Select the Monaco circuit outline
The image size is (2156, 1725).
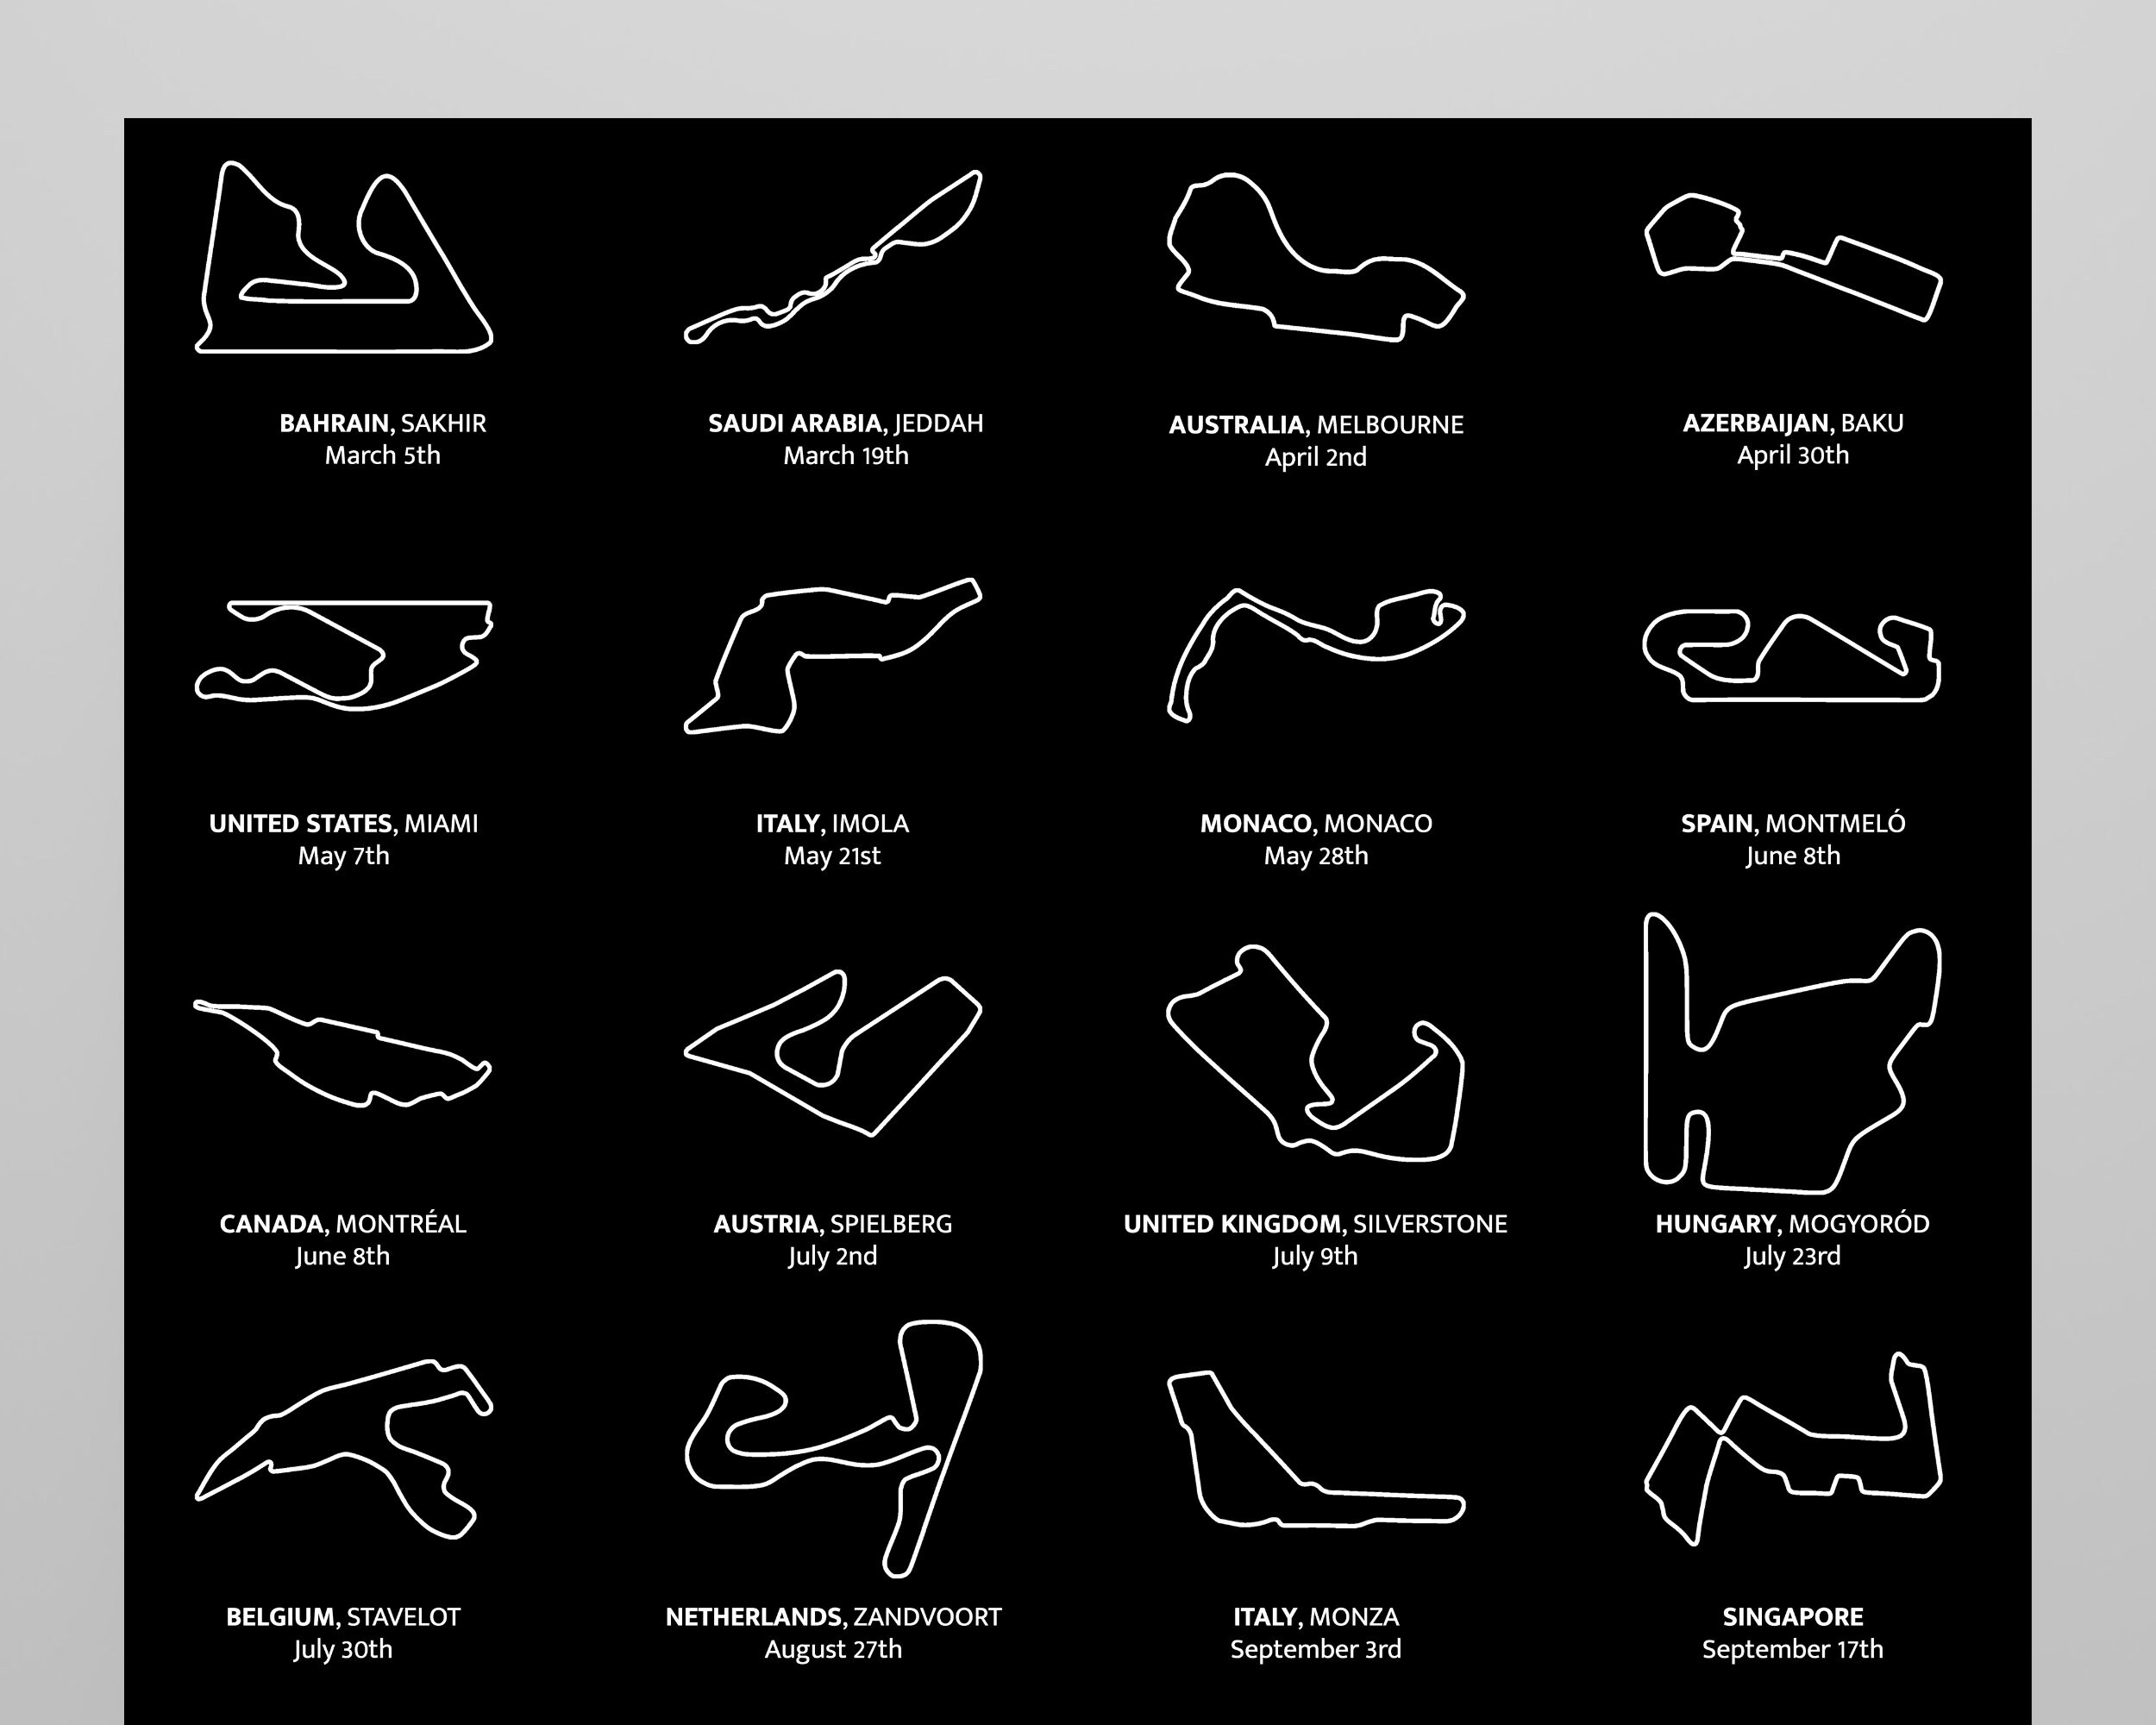coord(1316,656)
